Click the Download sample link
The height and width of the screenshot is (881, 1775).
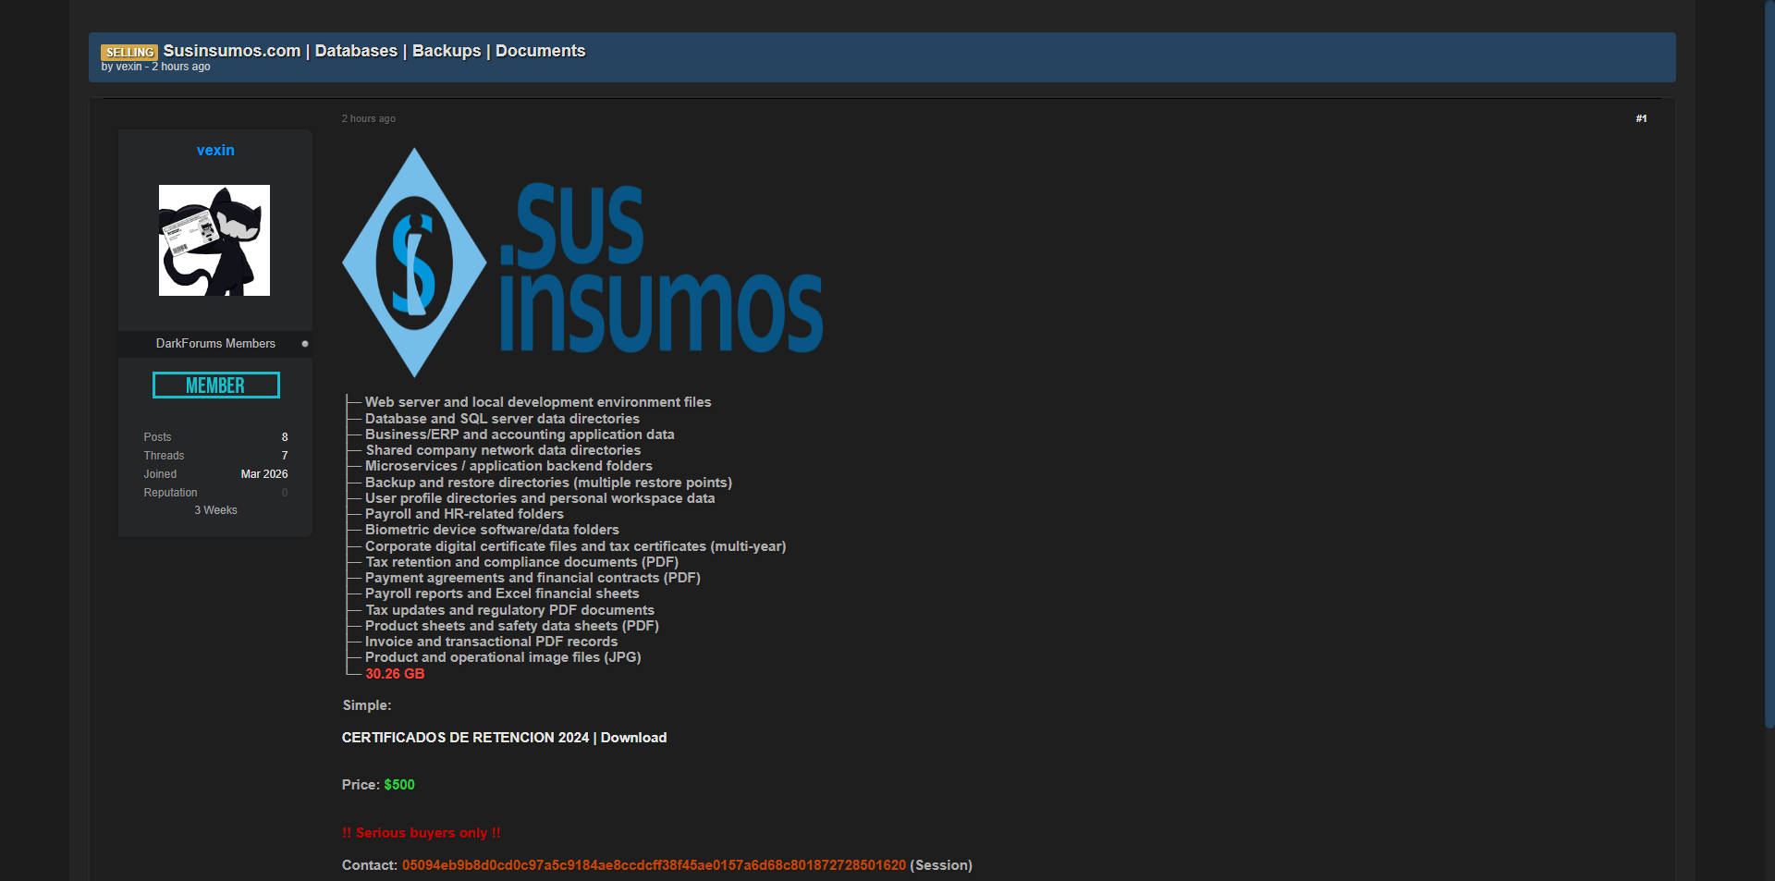[x=633, y=738]
